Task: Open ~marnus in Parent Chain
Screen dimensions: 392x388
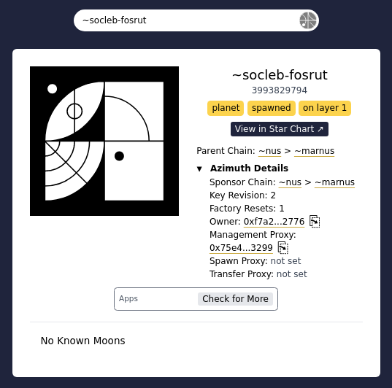Action: tap(314, 151)
